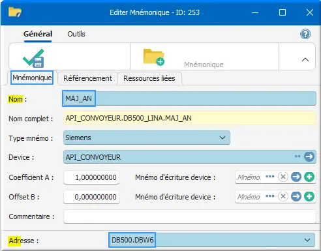321x251 pixels.
Task: Open the Outils ribbon tab
Action: 76,34
